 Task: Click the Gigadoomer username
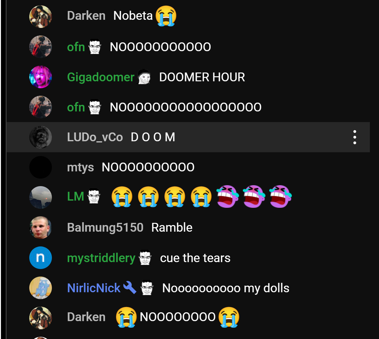(101, 77)
